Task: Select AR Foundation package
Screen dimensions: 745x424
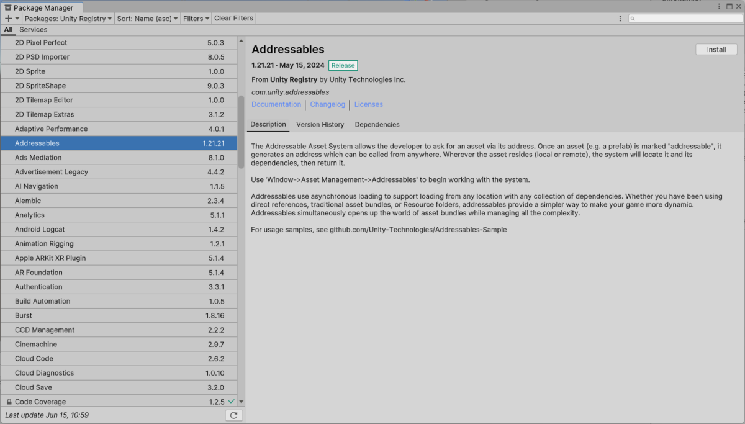Action: (119, 273)
